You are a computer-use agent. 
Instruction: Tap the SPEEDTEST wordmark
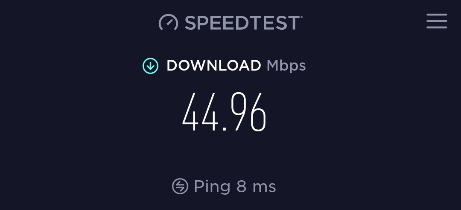[242, 23]
